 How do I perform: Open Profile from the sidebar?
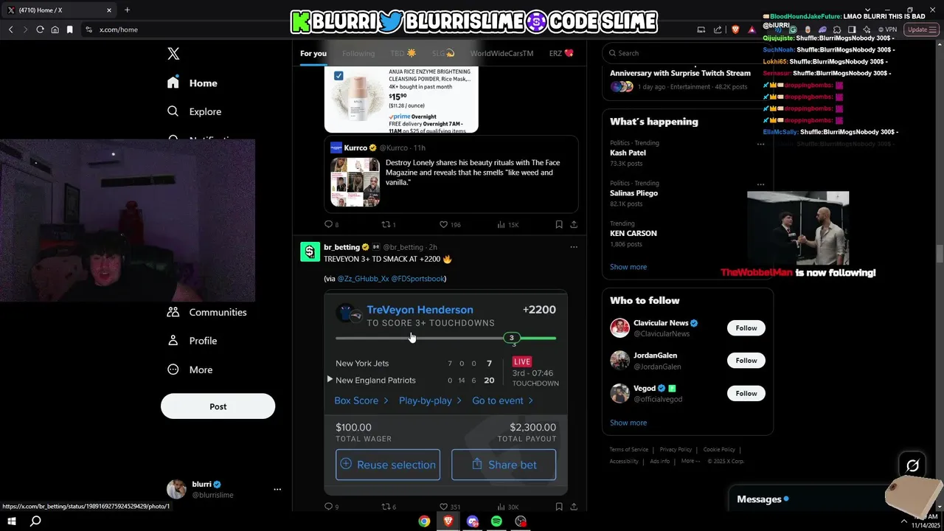coord(192,341)
